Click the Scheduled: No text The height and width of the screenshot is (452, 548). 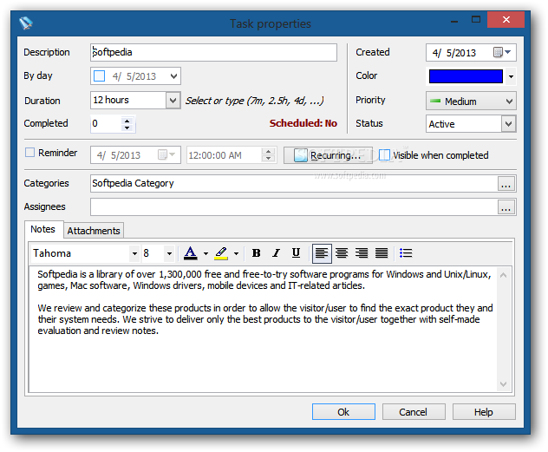coord(303,123)
